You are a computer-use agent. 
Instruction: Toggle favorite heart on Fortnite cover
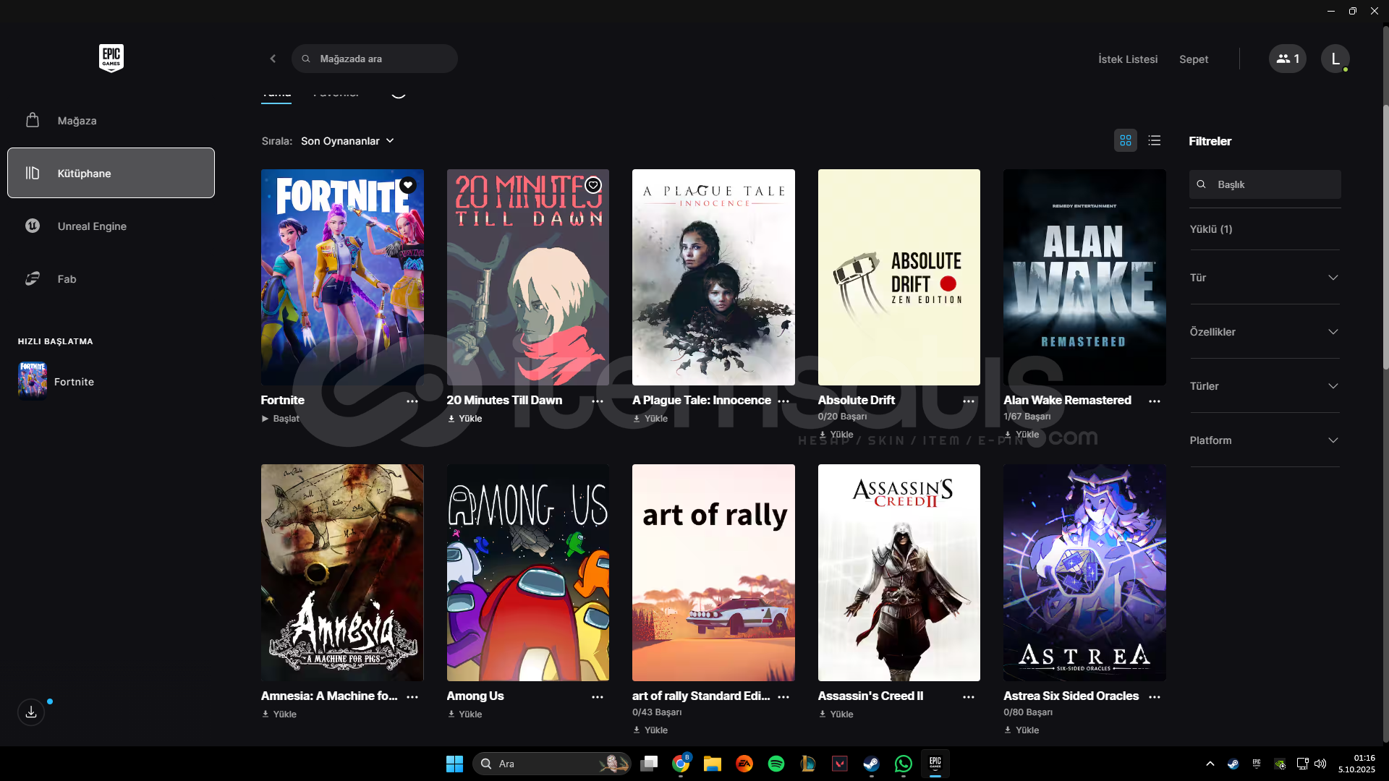point(408,185)
